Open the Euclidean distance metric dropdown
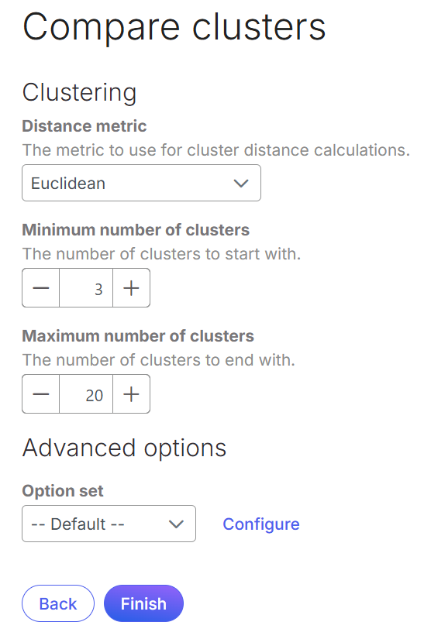This screenshot has height=639, width=431. tap(142, 183)
